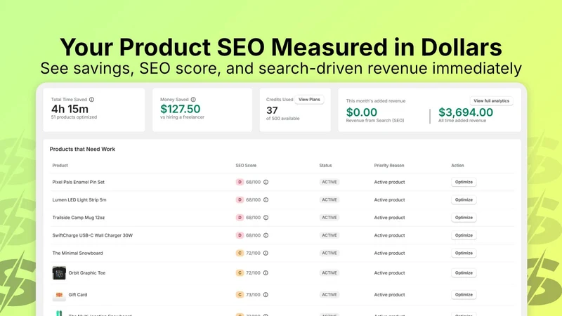
Task: Click Orbit Graphic Tee product thumbnail
Action: [59, 273]
